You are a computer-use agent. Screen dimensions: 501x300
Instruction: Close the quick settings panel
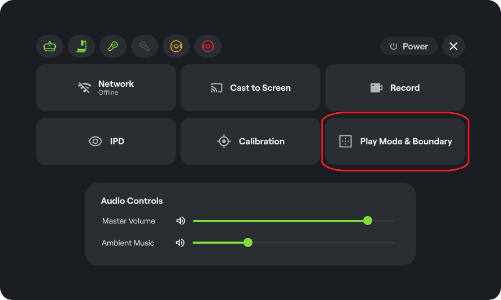pyautogui.click(x=454, y=46)
